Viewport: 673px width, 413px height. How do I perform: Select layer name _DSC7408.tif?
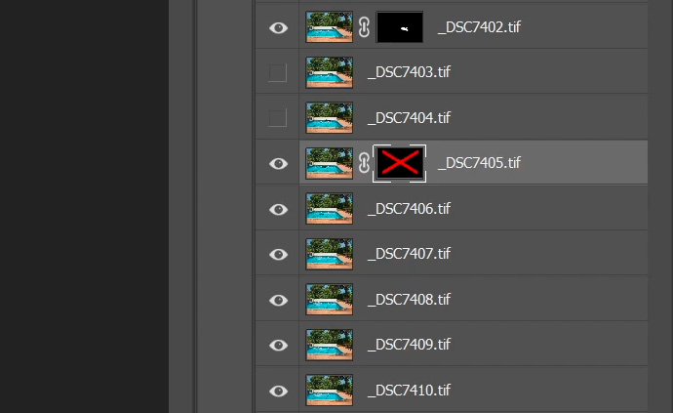(x=409, y=299)
